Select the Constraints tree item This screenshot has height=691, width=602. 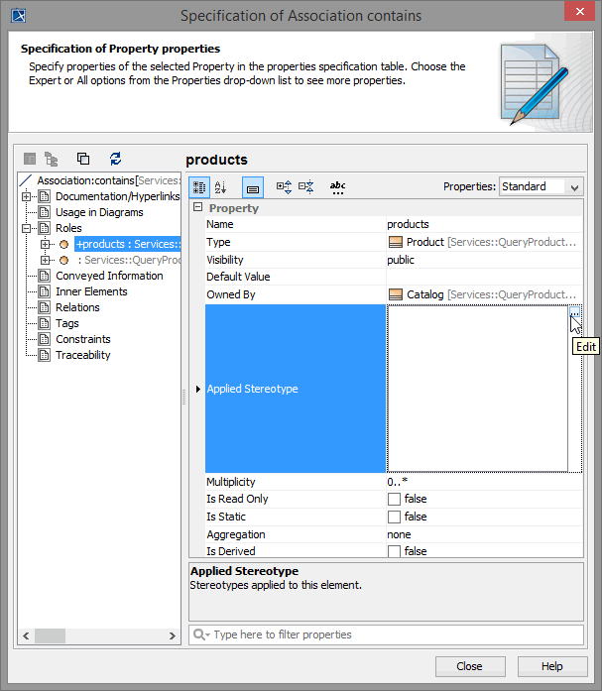(82, 339)
